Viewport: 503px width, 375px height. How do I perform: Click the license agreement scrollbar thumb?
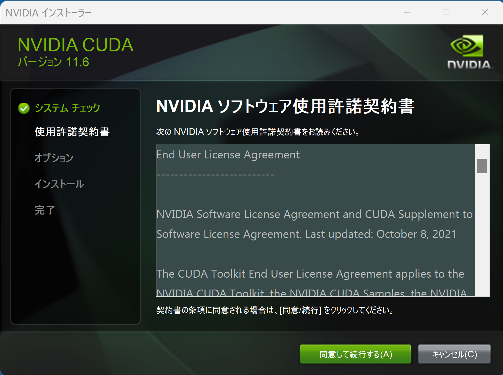(482, 166)
